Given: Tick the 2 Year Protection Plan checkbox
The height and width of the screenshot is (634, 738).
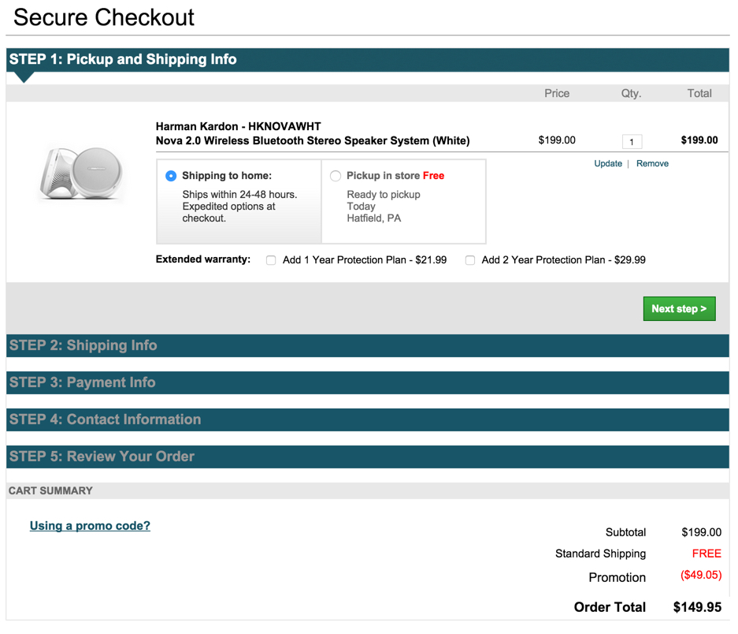Looking at the screenshot, I should coord(469,260).
